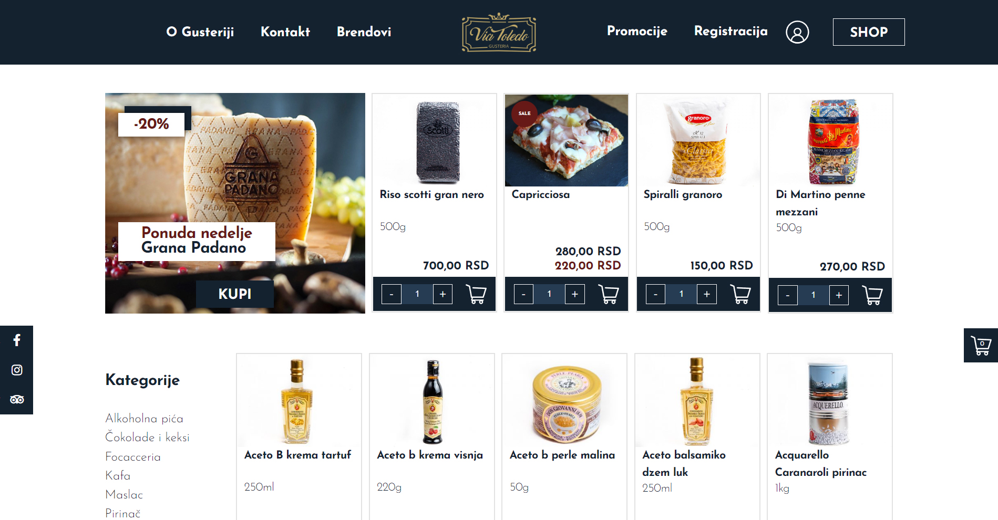Open the floating cart with 0 items
This screenshot has height=520, width=998.
[981, 345]
